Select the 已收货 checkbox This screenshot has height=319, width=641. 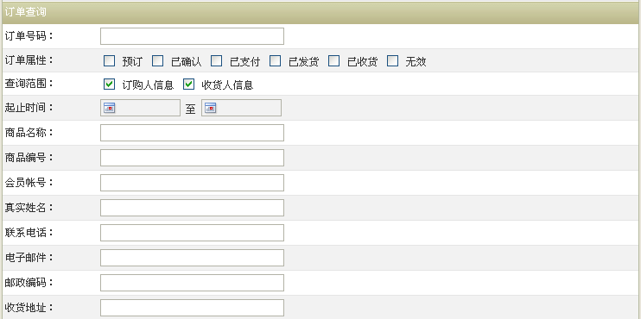pos(334,60)
